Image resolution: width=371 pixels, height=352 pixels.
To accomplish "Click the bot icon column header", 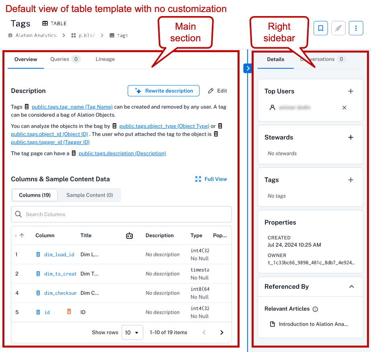I will (x=129, y=236).
